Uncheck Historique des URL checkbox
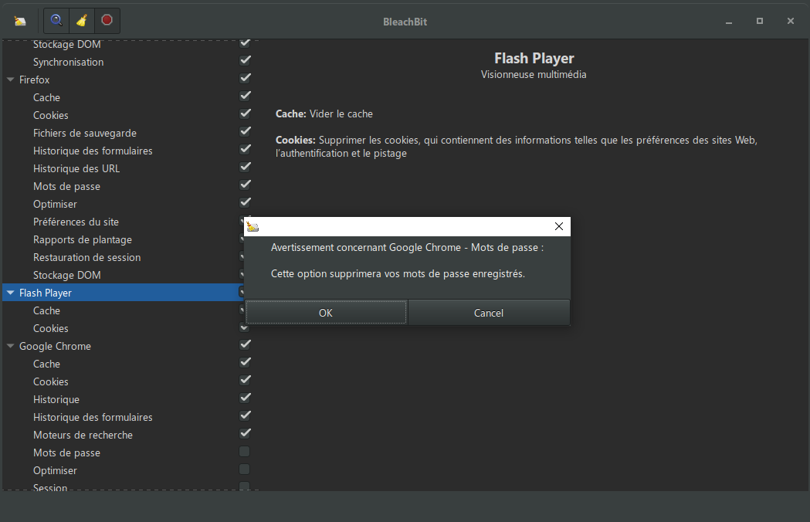The image size is (810, 522). [x=245, y=167]
